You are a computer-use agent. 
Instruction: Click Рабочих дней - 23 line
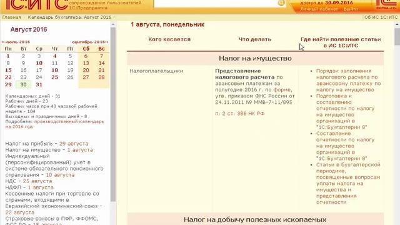point(26,101)
